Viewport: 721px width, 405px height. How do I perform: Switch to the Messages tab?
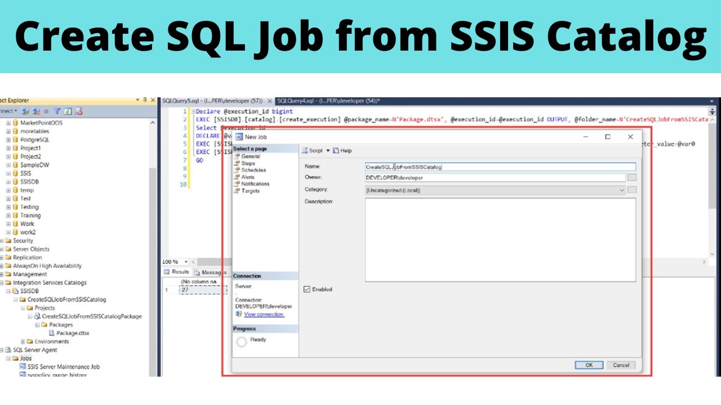pyautogui.click(x=210, y=272)
